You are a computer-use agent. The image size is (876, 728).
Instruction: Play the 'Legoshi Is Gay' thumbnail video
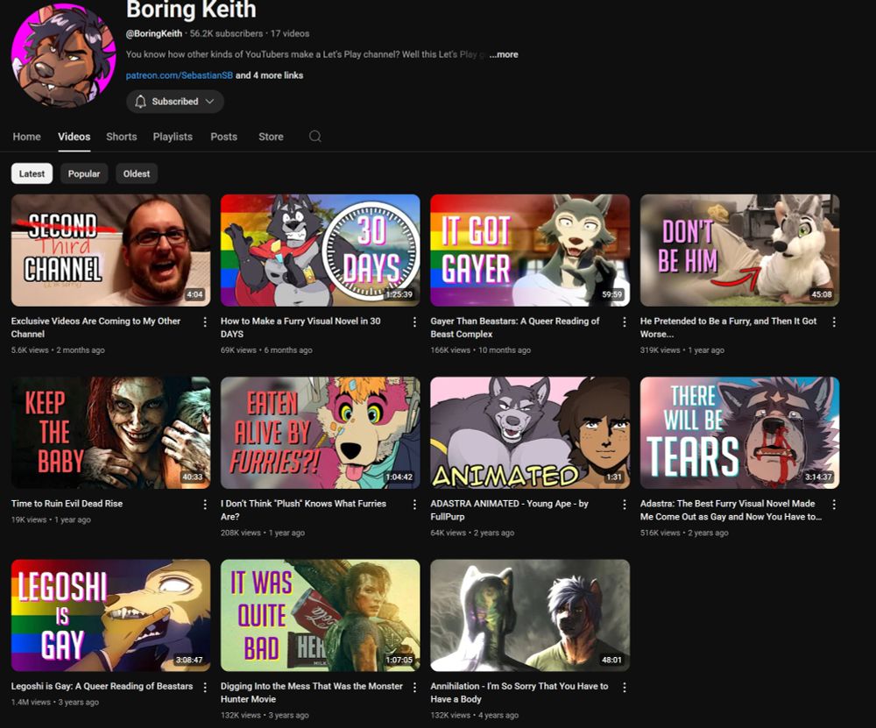tap(110, 615)
